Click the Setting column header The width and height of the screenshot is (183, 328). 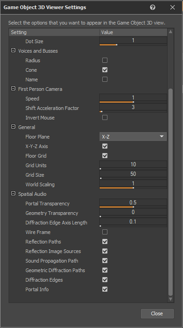(54, 32)
